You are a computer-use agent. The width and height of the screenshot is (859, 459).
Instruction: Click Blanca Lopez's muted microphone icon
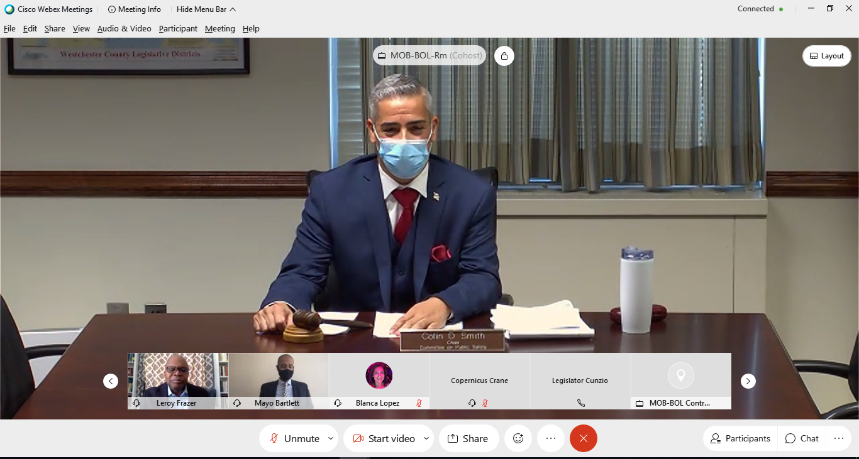point(419,403)
